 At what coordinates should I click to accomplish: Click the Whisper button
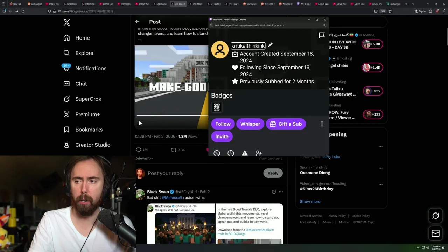click(x=250, y=124)
